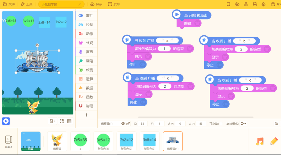Viewport: 281px width, 155px height.
Task: Zoom out the code workspace
Action: click(276, 124)
